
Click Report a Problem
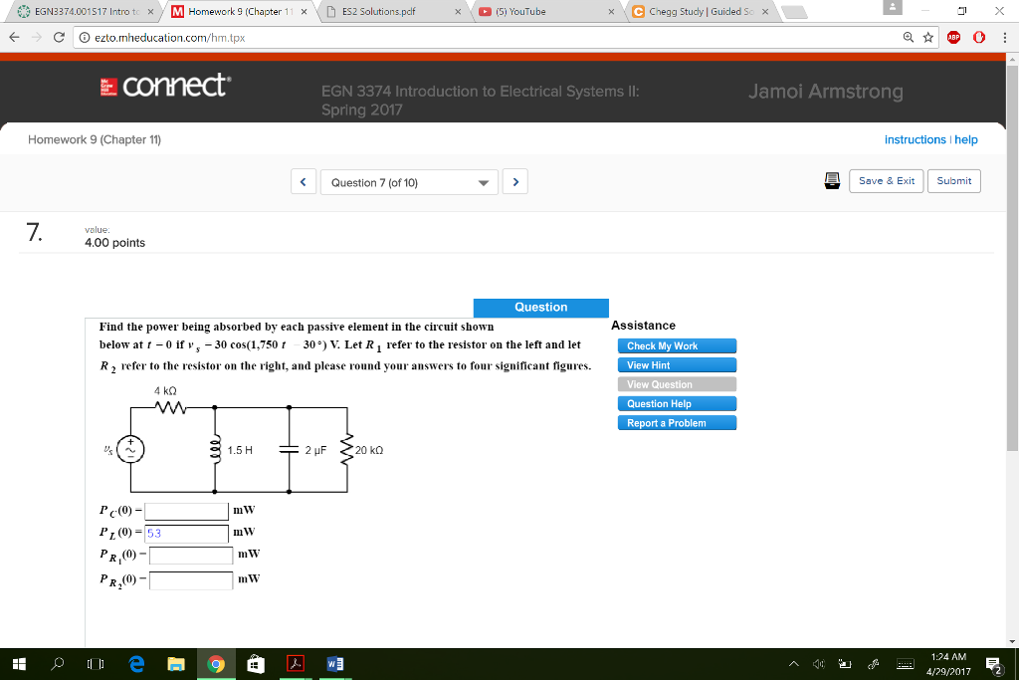pyautogui.click(x=677, y=422)
